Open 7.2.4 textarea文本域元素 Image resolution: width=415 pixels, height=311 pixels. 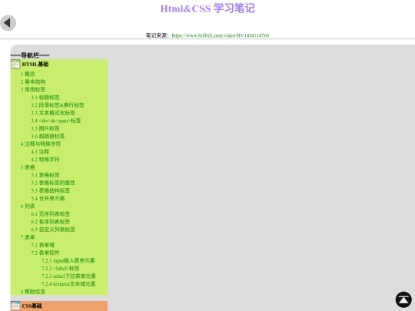tap(68, 284)
